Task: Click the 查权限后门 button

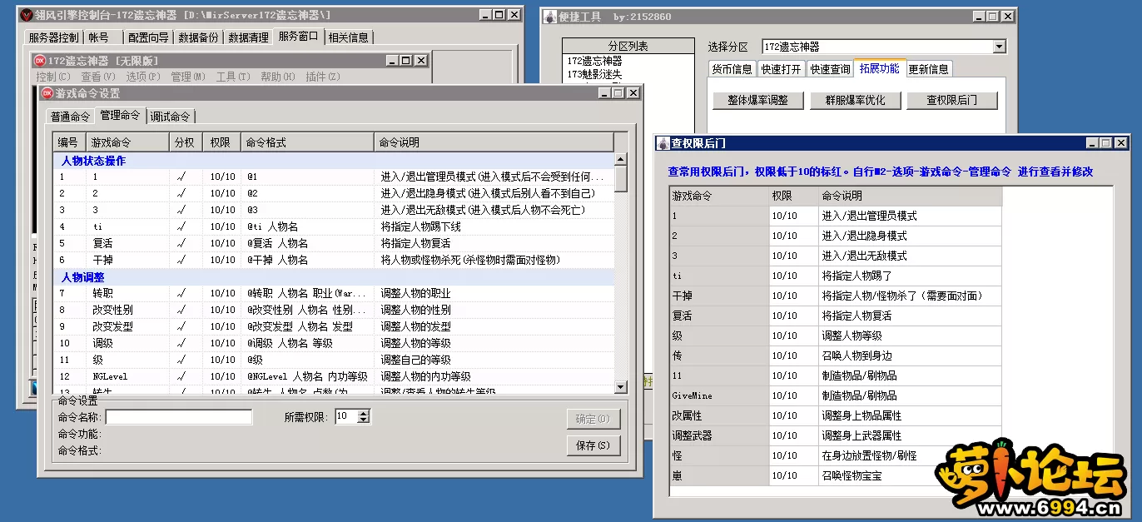Action: pos(951,100)
